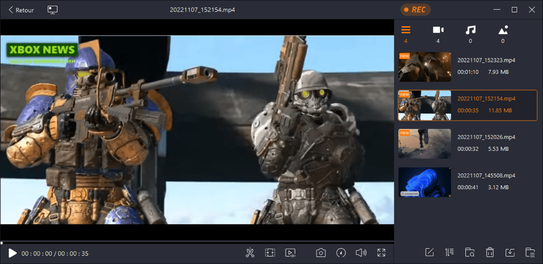This screenshot has height=264, width=543.
Task: Click file name 20221107_152154.mp4 in the list
Action: point(486,99)
